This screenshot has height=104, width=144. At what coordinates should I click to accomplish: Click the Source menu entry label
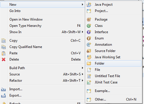tap(15, 74)
